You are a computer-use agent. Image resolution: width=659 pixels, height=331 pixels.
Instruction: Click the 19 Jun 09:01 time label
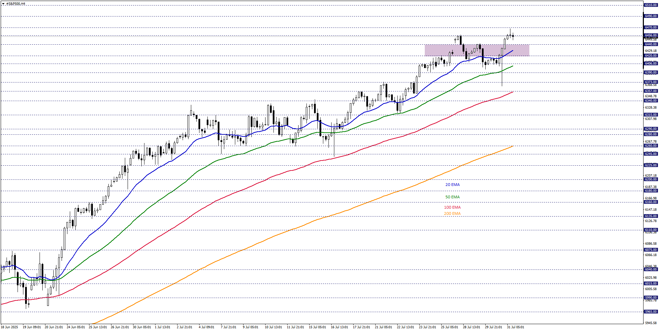[32, 327]
